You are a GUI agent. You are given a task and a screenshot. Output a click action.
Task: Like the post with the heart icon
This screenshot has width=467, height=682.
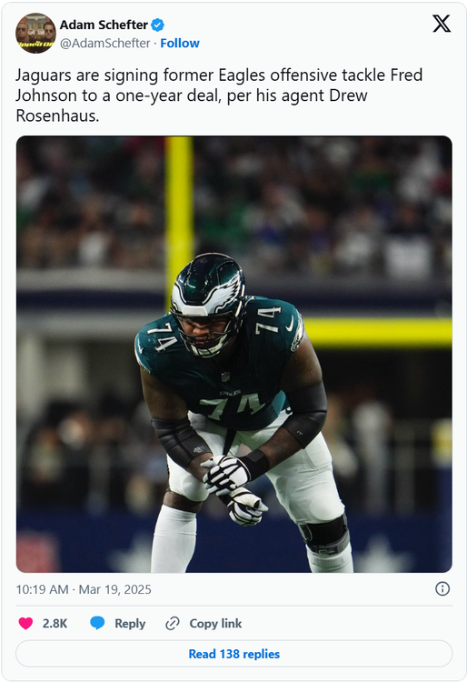click(25, 623)
